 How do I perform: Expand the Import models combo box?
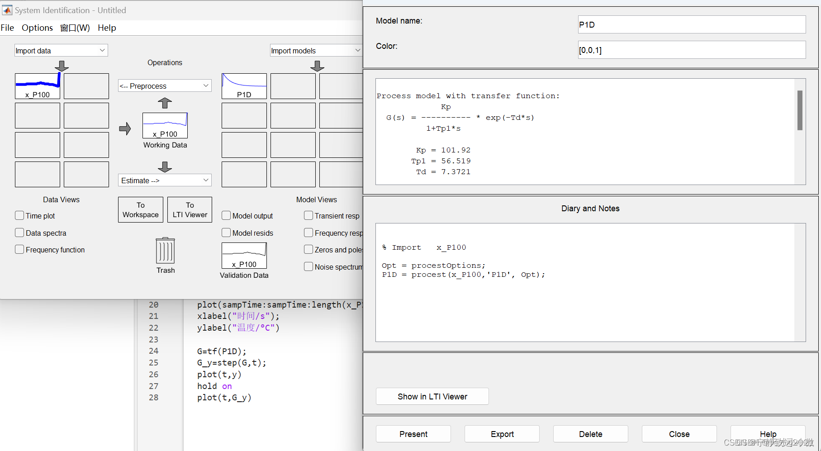pos(316,50)
